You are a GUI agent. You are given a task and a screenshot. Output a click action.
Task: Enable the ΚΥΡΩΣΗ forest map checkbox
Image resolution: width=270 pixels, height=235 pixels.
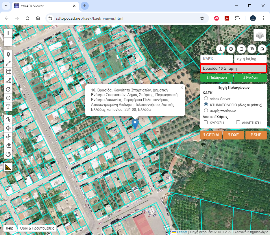[x=206, y=123]
